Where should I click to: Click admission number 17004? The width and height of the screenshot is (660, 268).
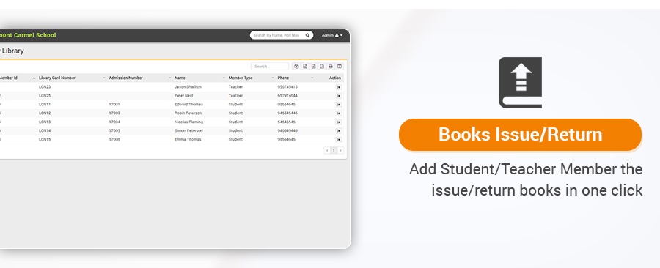pyautogui.click(x=114, y=122)
